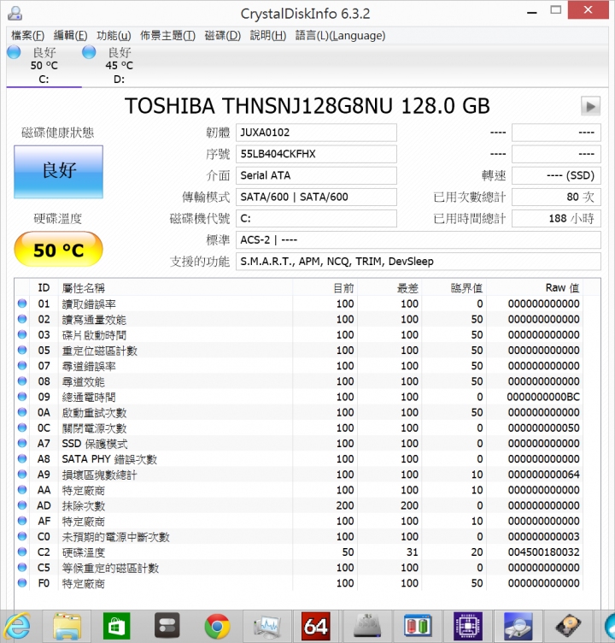Open the 佈景主題(T) menu
The height and width of the screenshot is (643, 615).
point(167,36)
